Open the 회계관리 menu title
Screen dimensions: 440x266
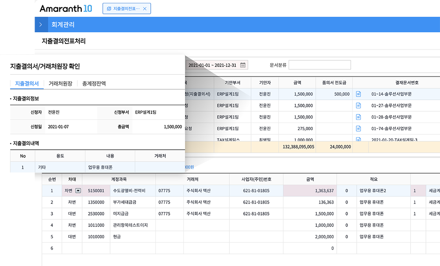(x=63, y=25)
